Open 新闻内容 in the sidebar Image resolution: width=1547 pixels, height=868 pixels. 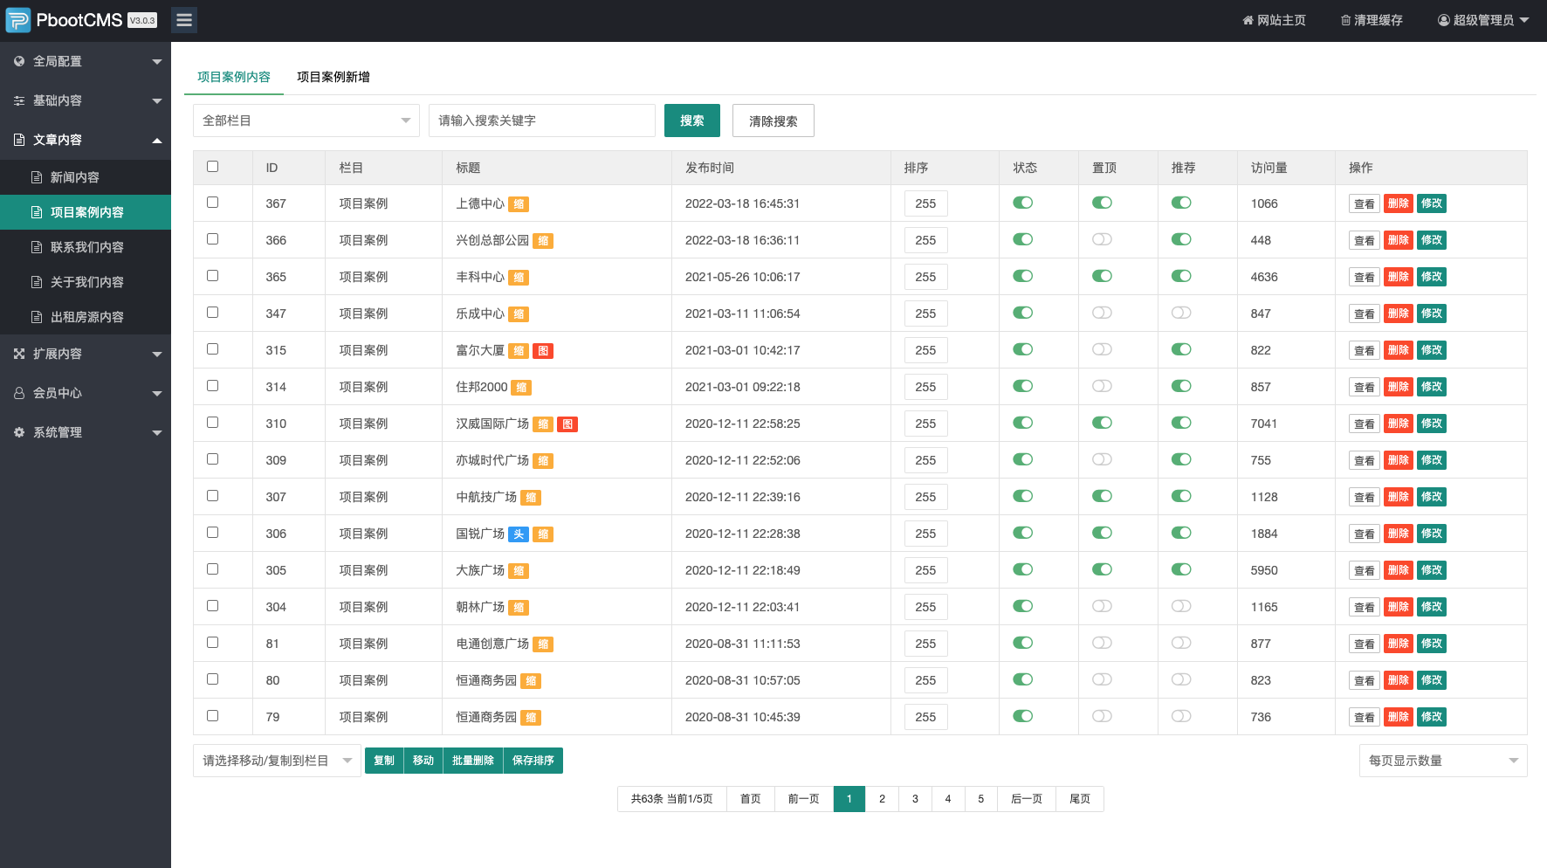[x=86, y=177]
